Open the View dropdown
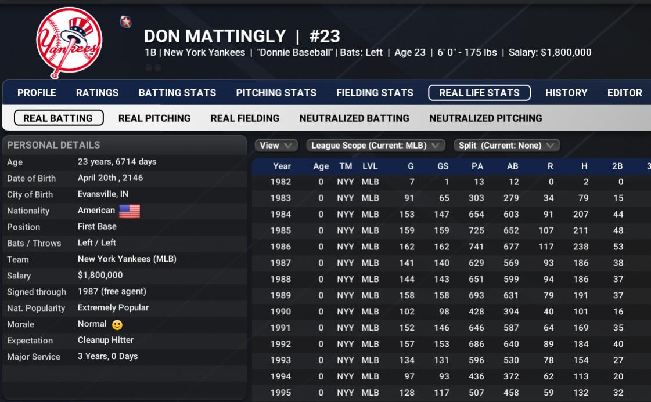Image resolution: width=651 pixels, height=402 pixels. click(276, 146)
